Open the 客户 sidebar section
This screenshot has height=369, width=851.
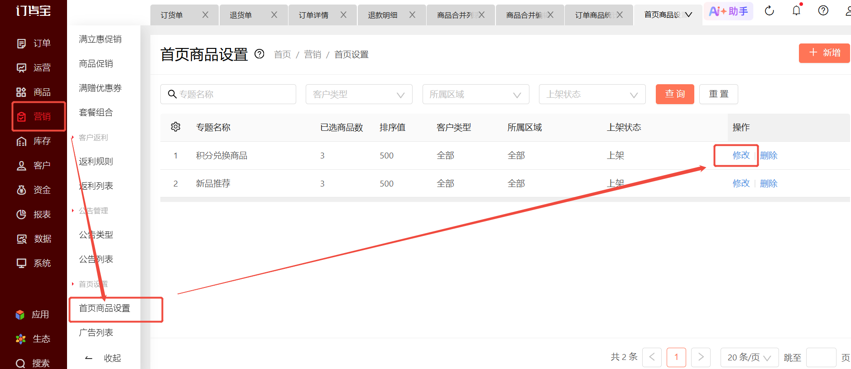[x=34, y=166]
